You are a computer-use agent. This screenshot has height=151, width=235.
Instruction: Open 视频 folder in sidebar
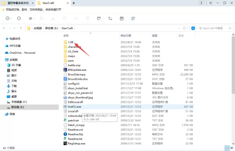[14, 70]
